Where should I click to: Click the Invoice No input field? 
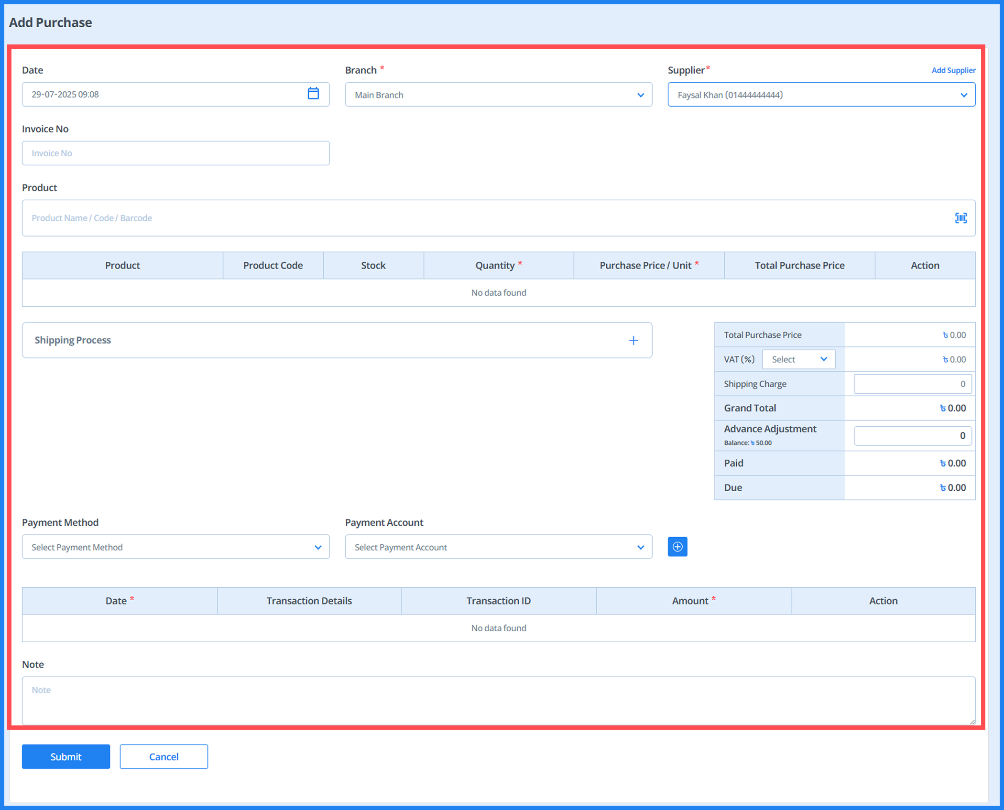click(175, 153)
